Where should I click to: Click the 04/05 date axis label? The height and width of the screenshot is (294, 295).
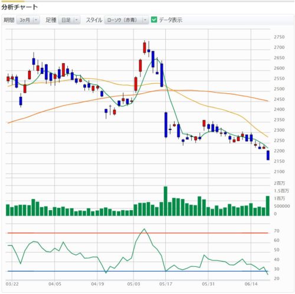click(55, 284)
